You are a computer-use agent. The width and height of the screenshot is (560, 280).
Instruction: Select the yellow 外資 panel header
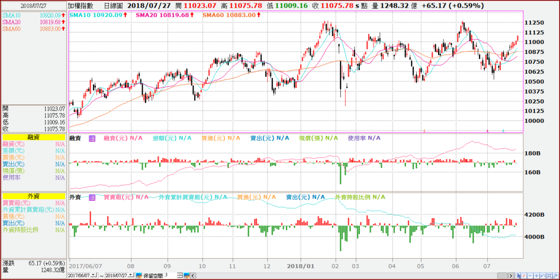(33, 196)
